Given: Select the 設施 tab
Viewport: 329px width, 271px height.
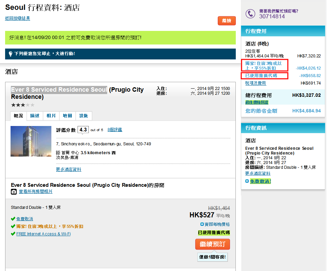Looking at the screenshot, I should tap(84, 116).
